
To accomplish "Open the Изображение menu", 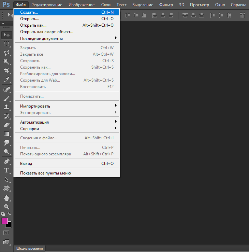I will tap(82, 5).
